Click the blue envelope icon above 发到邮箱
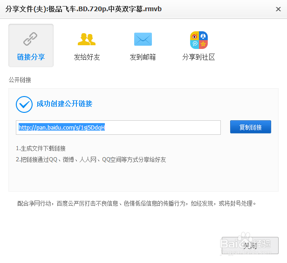This screenshot has width=287, height=263. [143, 39]
